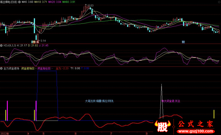221x135 pixels.
Task: Click the red bull 股 logo icon
Action: (163, 126)
